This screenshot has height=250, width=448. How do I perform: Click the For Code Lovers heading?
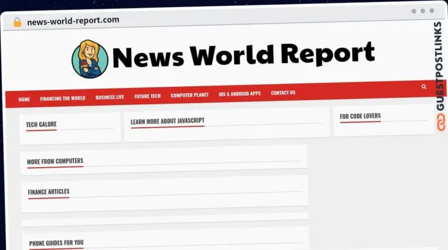click(x=360, y=116)
